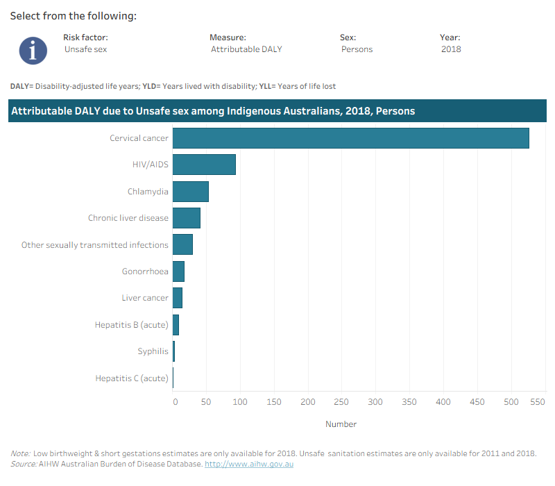Select the Other sexually transmitted infections bar
This screenshot has height=486, width=555.
pyautogui.click(x=182, y=244)
